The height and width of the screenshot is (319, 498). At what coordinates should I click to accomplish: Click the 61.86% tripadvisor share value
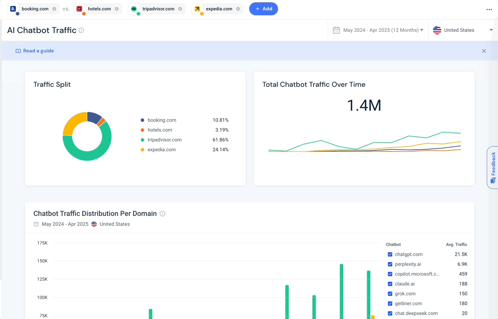(221, 140)
